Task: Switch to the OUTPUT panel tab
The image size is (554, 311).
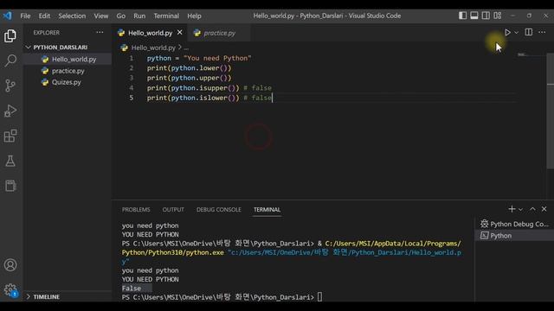Action: click(x=173, y=209)
